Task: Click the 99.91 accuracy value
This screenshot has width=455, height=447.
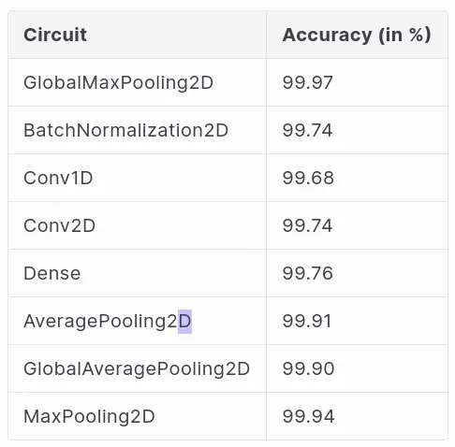Action: point(307,321)
